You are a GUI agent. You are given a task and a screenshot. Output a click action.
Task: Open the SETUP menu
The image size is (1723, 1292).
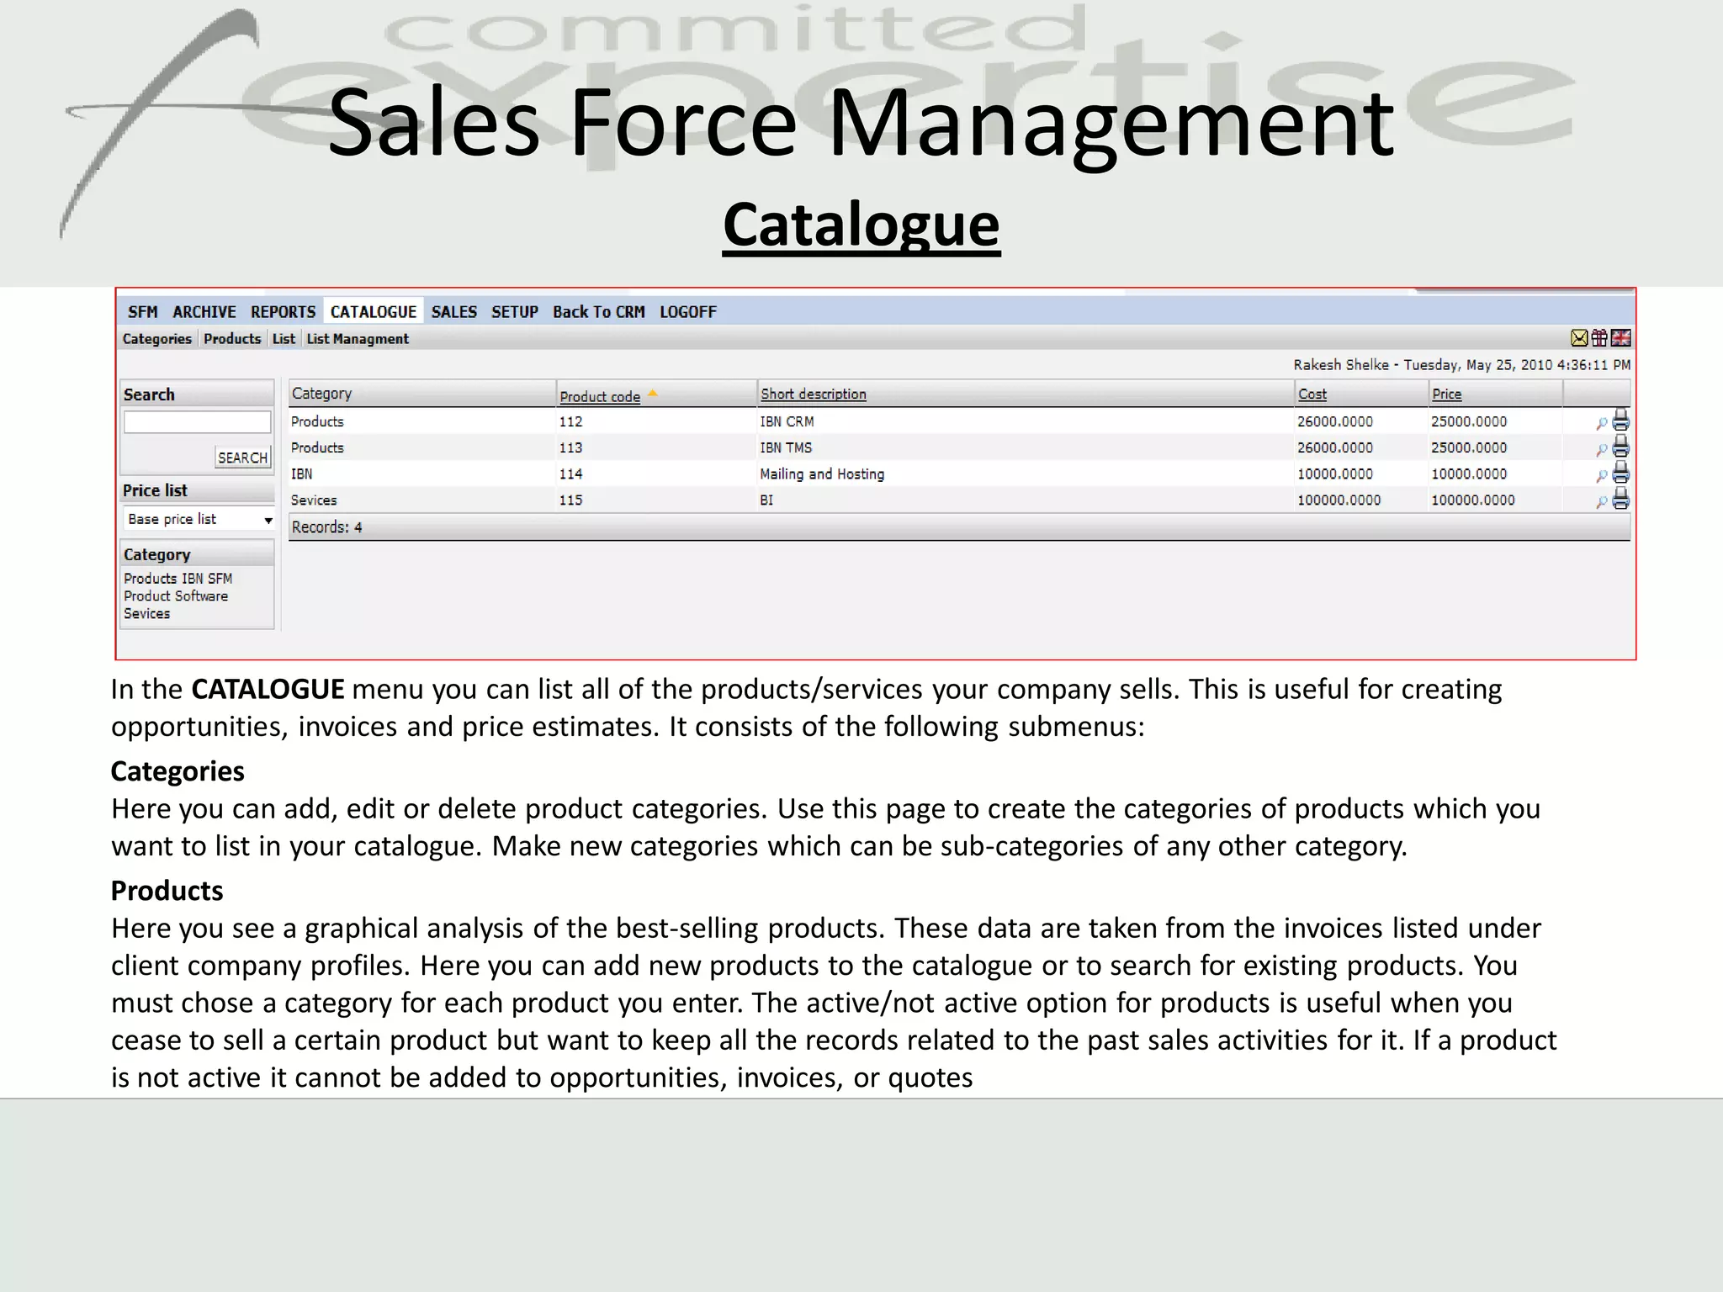click(x=515, y=312)
